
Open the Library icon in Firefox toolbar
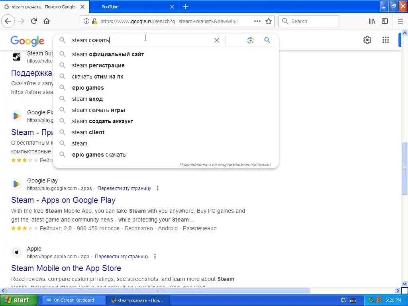pyautogui.click(x=372, y=22)
